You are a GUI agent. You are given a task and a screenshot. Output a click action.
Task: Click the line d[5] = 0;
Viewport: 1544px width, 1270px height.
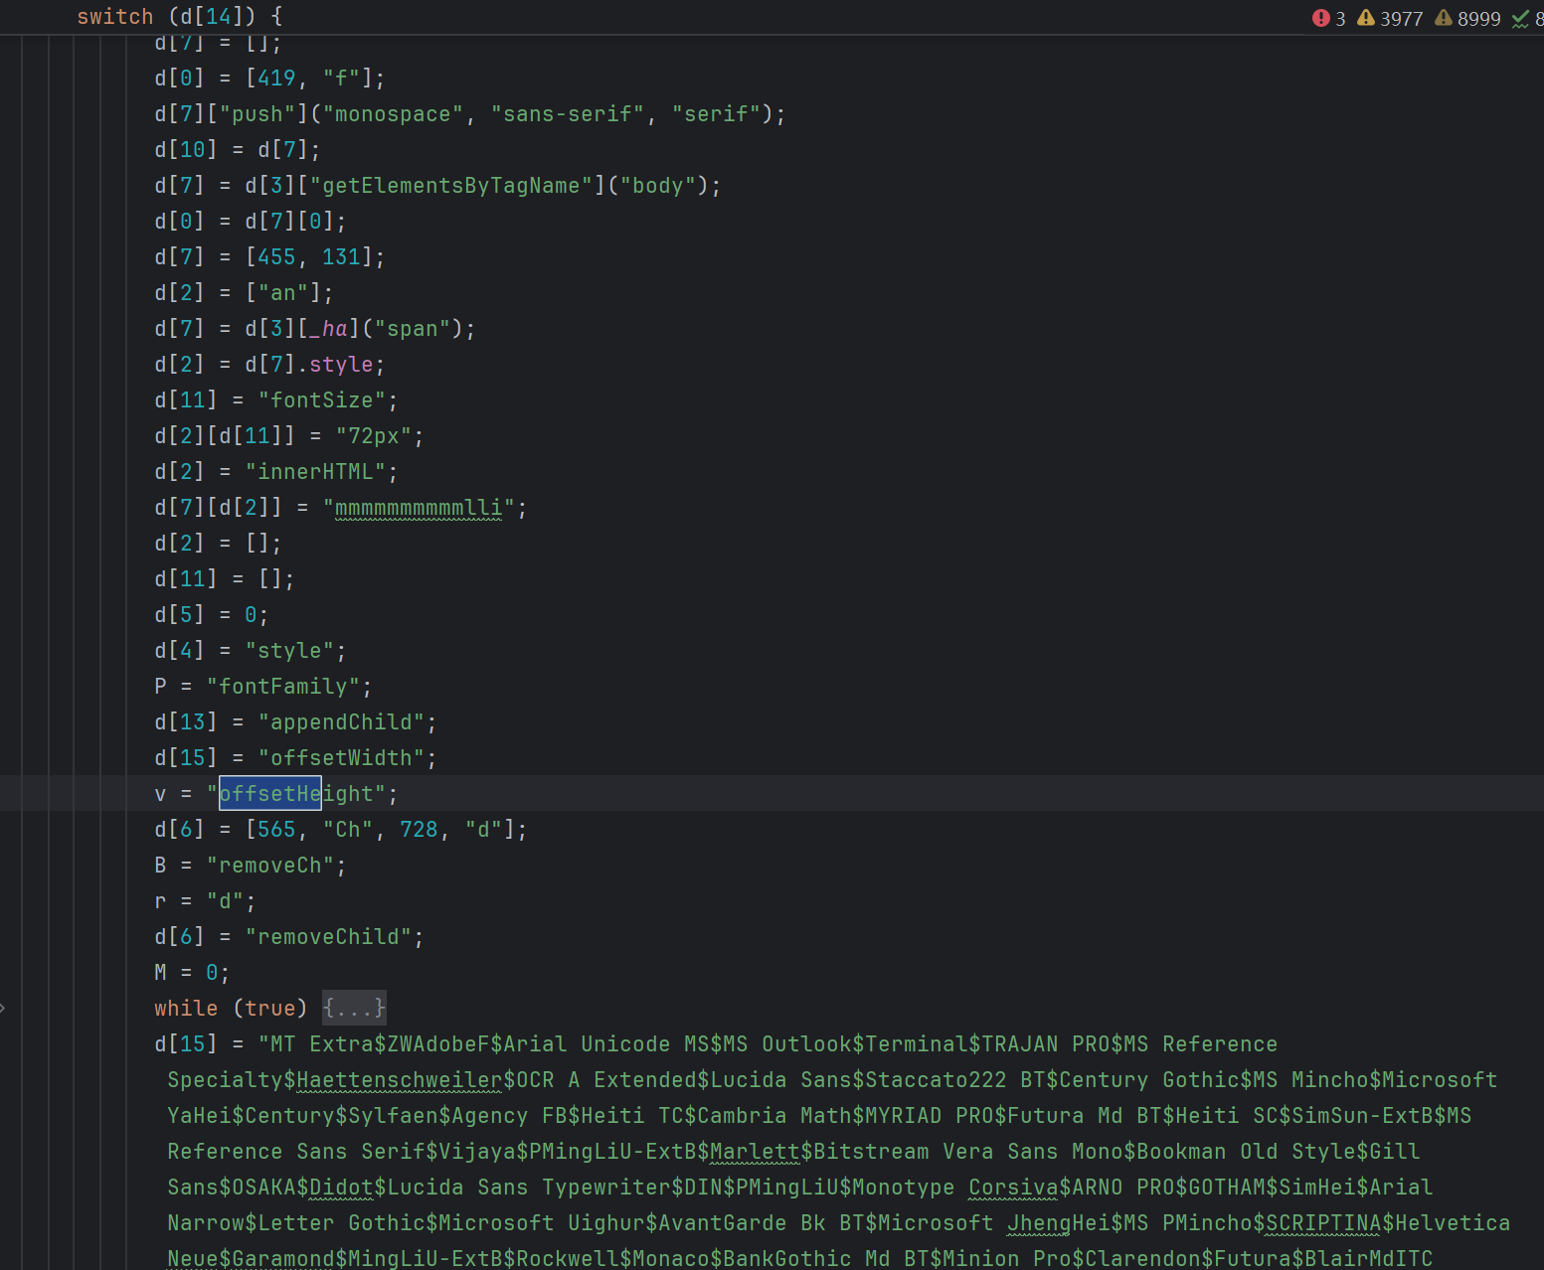point(211,615)
